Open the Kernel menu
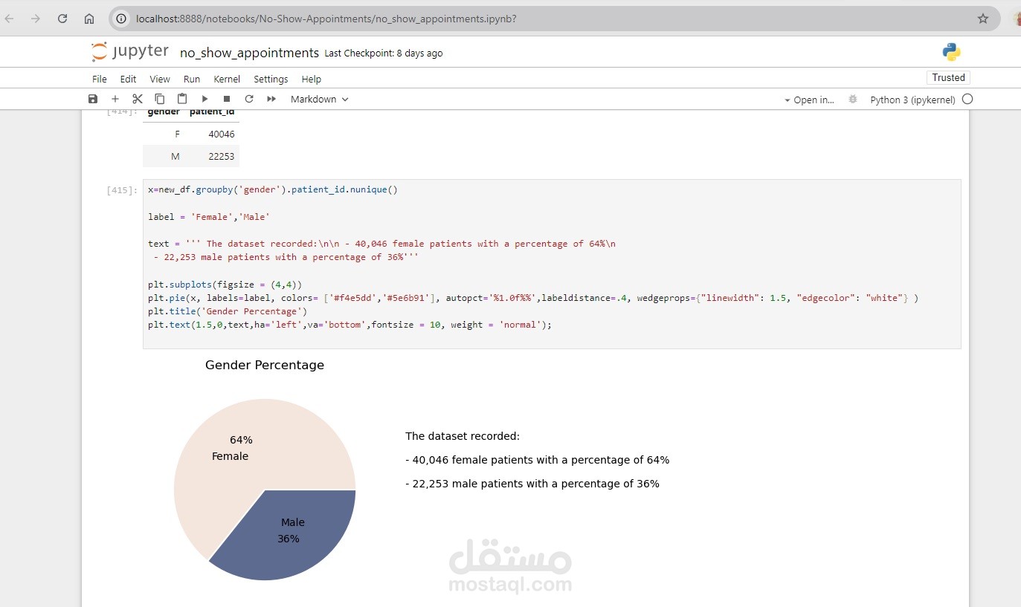Viewport: 1021px width, 607px height. pyautogui.click(x=227, y=79)
